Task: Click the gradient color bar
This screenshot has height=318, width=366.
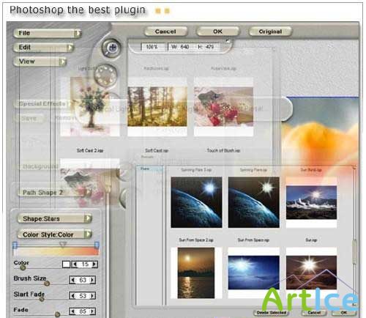Action: pos(56,251)
